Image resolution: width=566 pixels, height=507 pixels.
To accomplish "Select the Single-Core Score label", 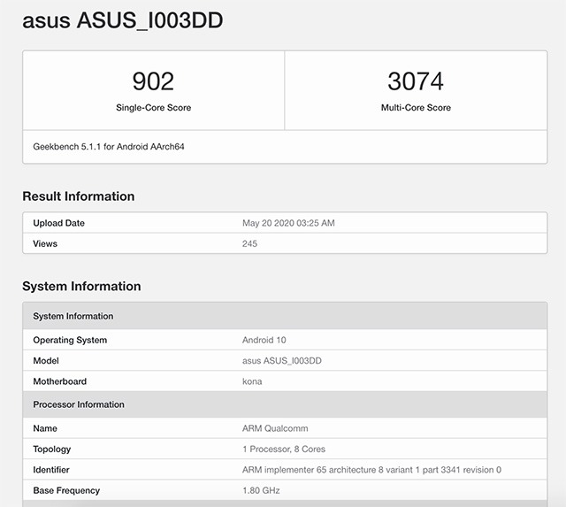I will tap(153, 108).
